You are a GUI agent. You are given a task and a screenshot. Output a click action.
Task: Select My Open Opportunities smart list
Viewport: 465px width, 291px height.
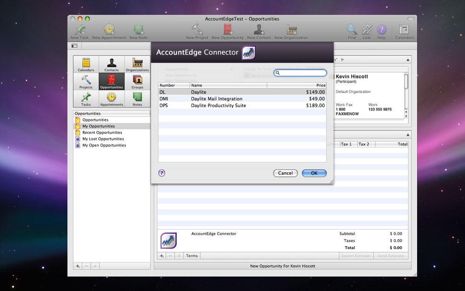tap(112, 145)
